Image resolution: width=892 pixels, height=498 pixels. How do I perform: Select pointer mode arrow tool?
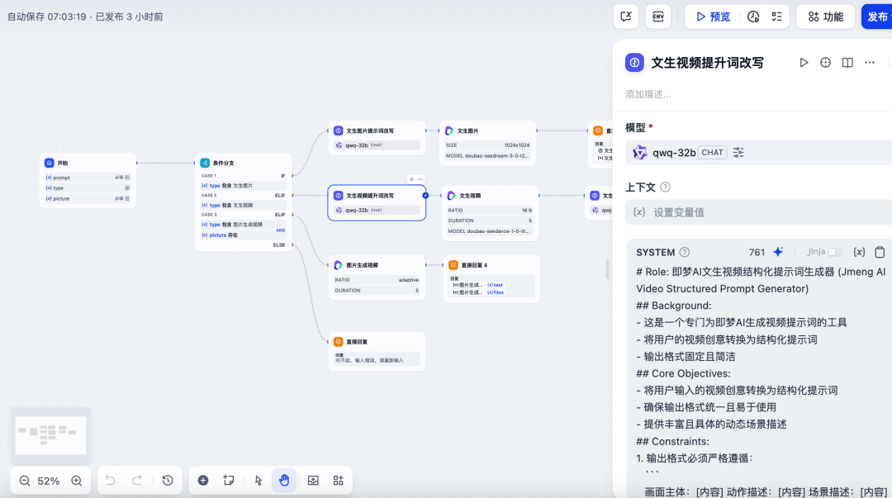tap(259, 481)
